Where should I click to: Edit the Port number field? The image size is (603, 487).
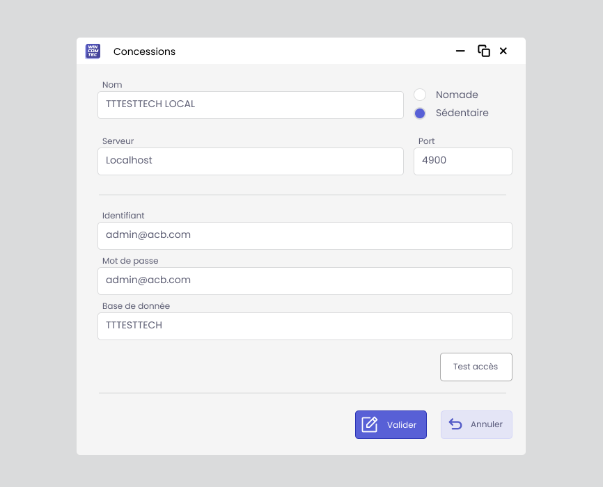462,161
